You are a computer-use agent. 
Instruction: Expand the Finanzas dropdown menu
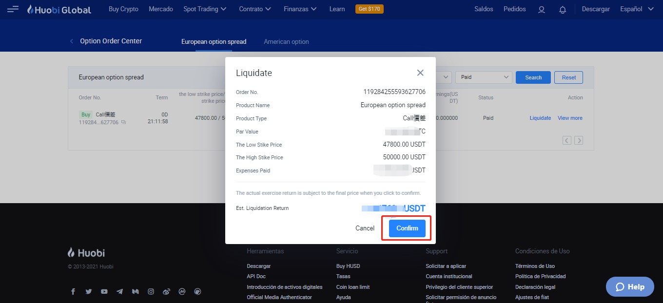(x=300, y=9)
